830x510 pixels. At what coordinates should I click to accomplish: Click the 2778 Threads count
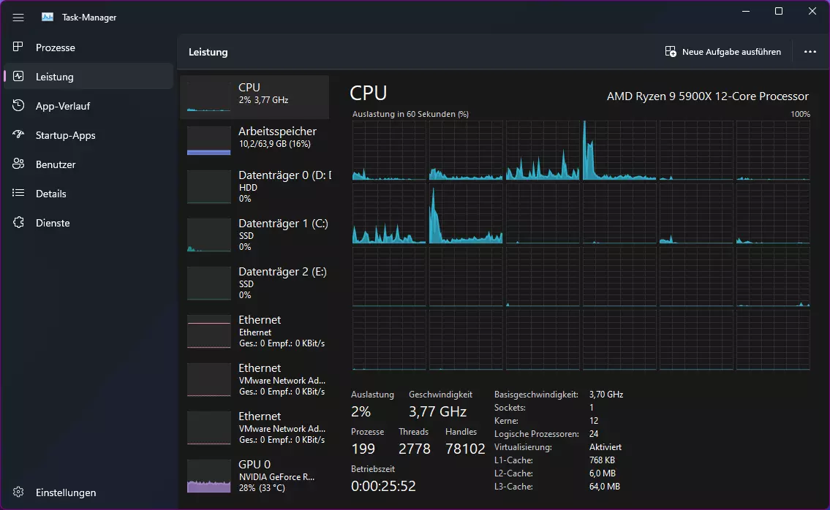pos(414,449)
